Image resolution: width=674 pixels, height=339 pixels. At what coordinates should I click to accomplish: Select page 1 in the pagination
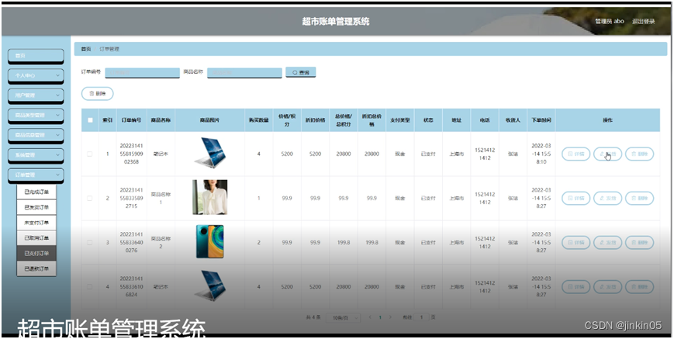pos(380,317)
